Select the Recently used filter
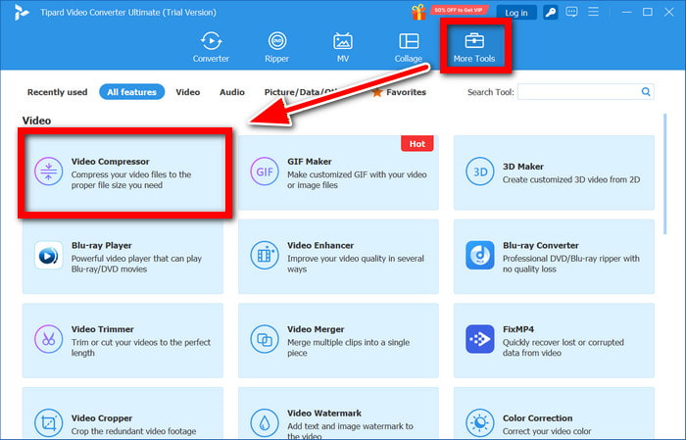This screenshot has height=440, width=686. (x=57, y=92)
